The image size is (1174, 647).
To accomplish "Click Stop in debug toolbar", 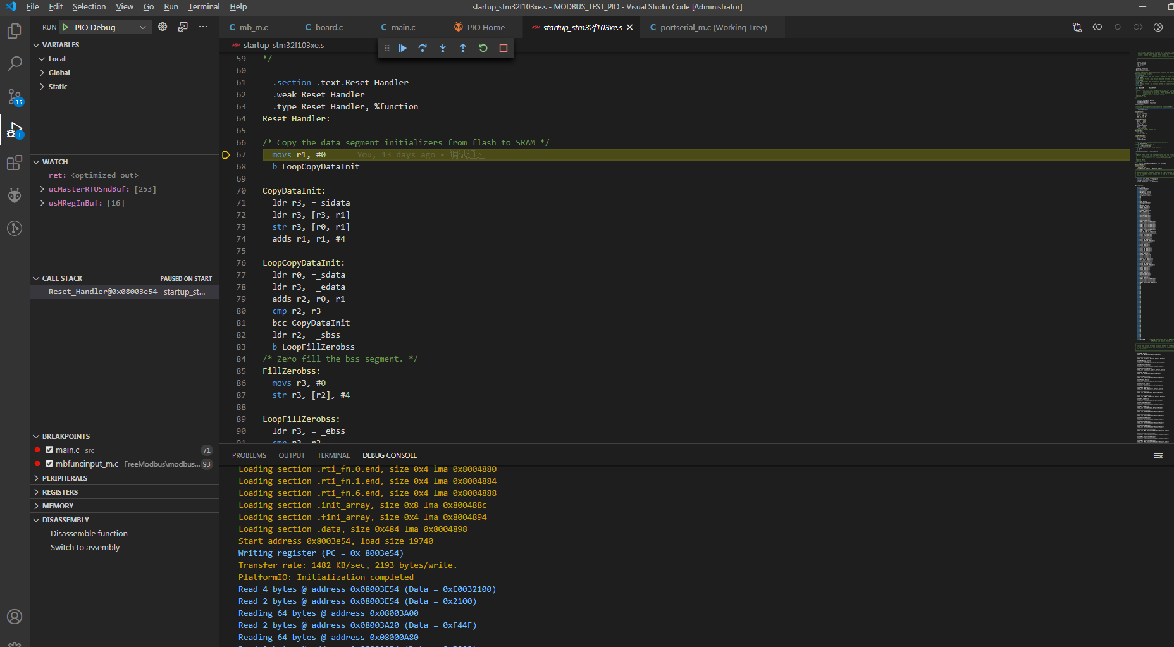I will point(504,48).
